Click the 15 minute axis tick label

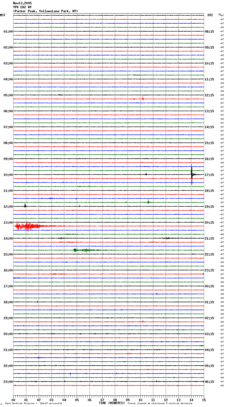[204, 400]
